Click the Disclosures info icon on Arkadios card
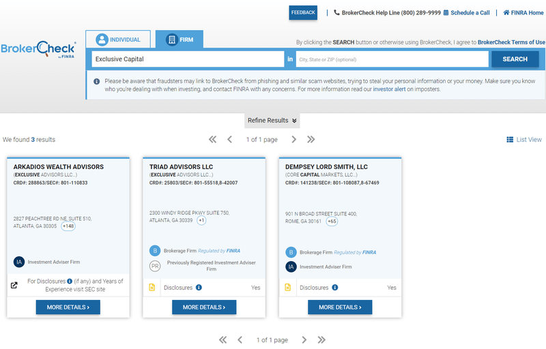This screenshot has width=546, height=349. tap(70, 281)
